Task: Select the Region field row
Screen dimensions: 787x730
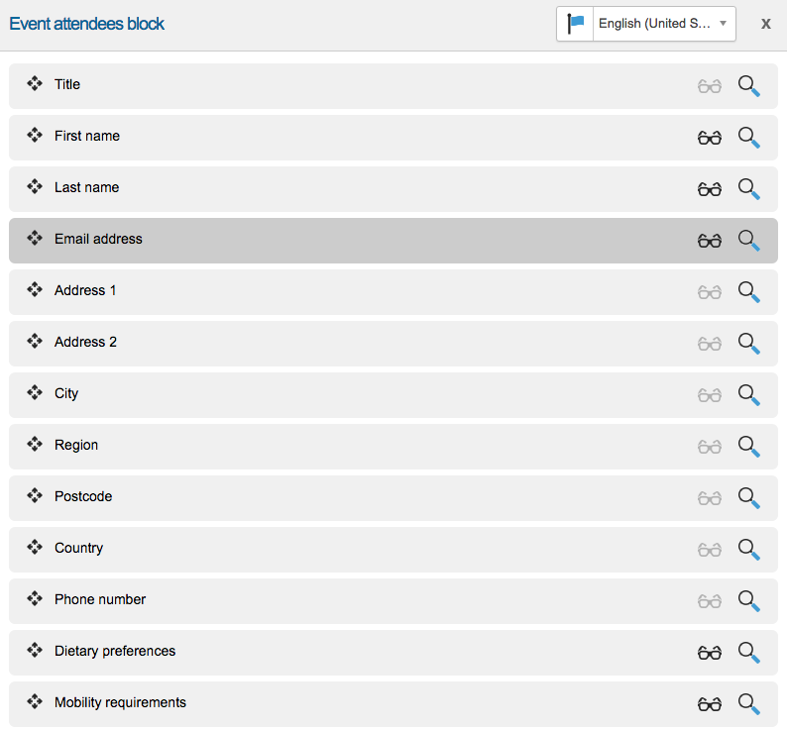Action: (396, 446)
